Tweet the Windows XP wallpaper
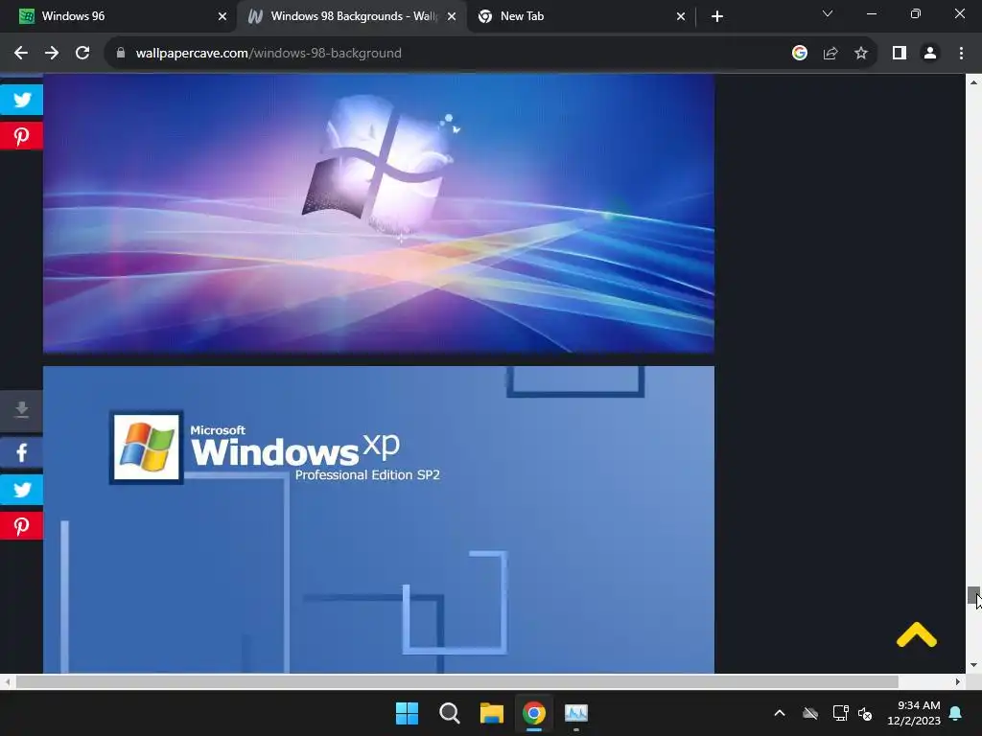 coord(21,490)
